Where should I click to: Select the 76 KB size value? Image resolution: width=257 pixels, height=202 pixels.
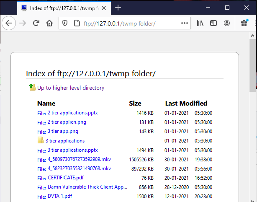(147, 178)
